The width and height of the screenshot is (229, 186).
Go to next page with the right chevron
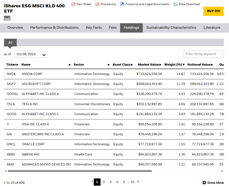coord(138,181)
